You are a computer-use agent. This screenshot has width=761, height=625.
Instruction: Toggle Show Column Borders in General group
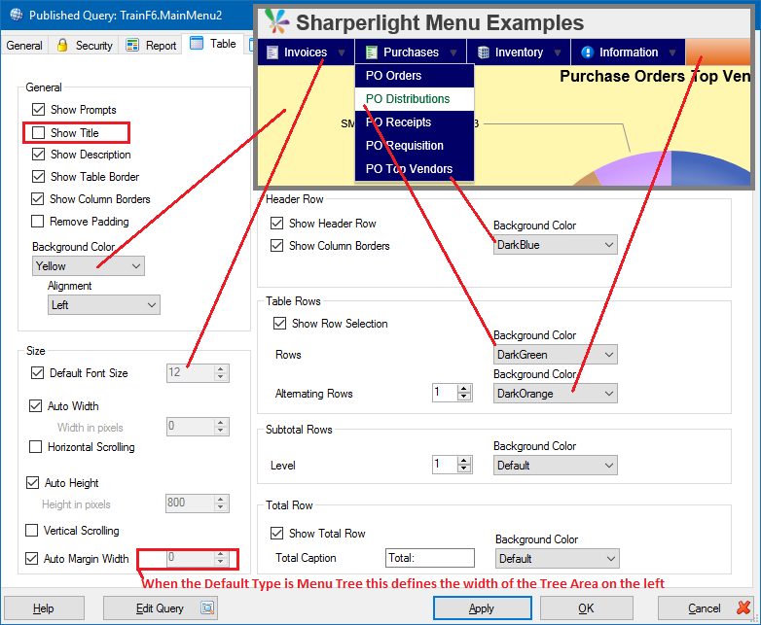pyautogui.click(x=37, y=199)
